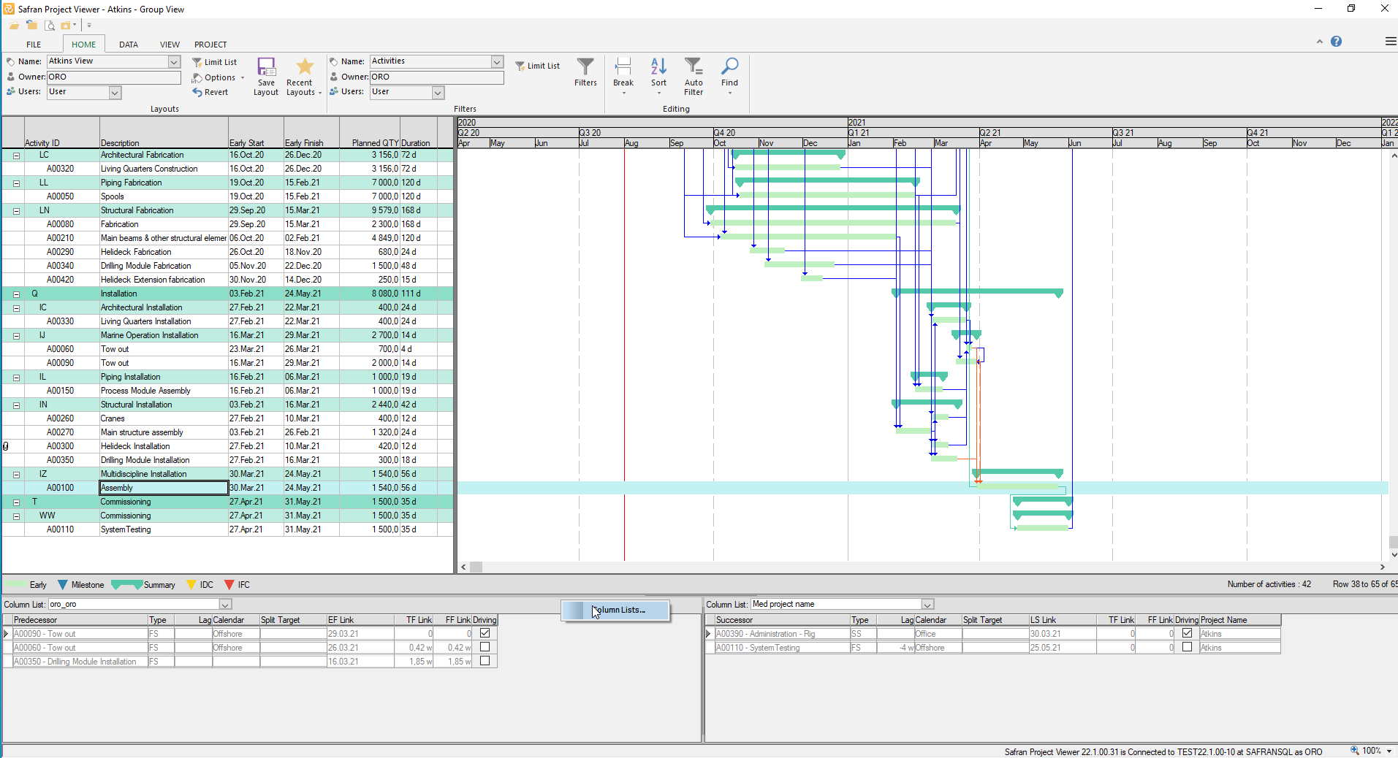The width and height of the screenshot is (1398, 758).
Task: Switch to the VIEW tab
Action: [170, 45]
